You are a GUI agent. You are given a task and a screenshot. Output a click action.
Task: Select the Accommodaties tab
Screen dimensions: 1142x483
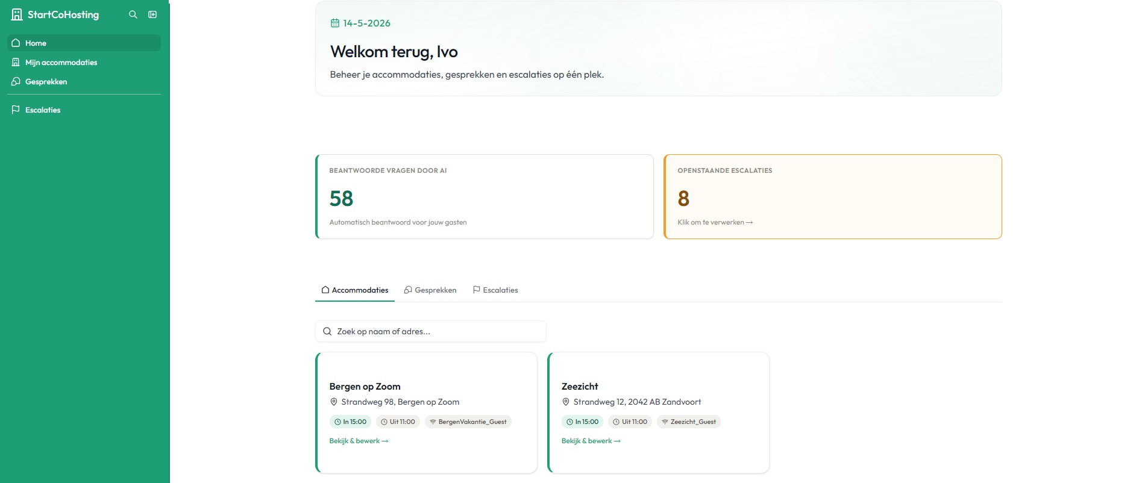click(355, 290)
